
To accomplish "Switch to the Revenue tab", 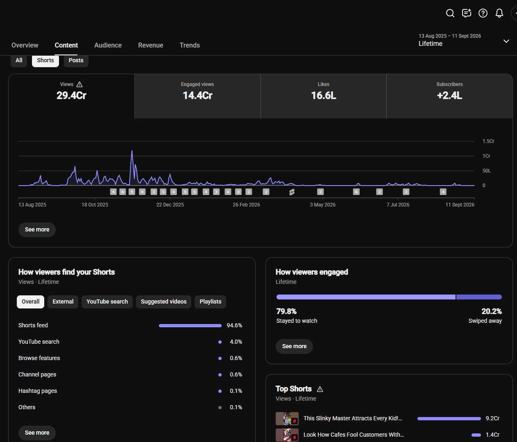I will pos(151,45).
